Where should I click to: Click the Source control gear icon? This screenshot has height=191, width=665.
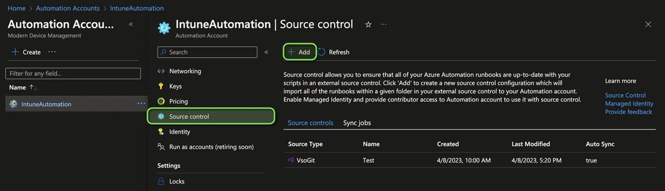coord(161,116)
